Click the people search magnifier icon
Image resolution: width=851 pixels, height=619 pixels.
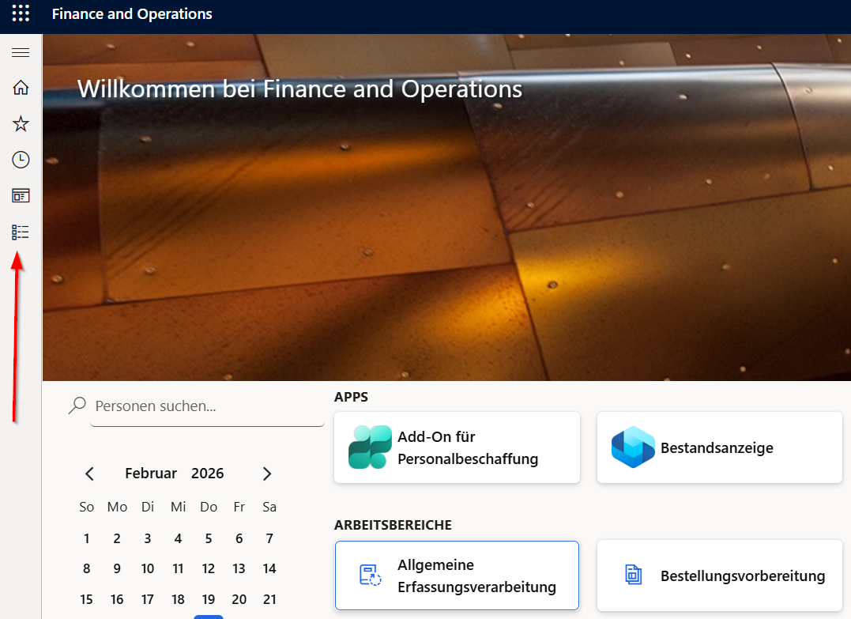[77, 406]
